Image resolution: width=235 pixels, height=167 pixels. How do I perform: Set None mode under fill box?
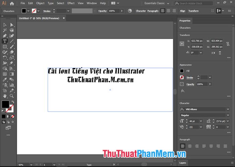[13, 116]
